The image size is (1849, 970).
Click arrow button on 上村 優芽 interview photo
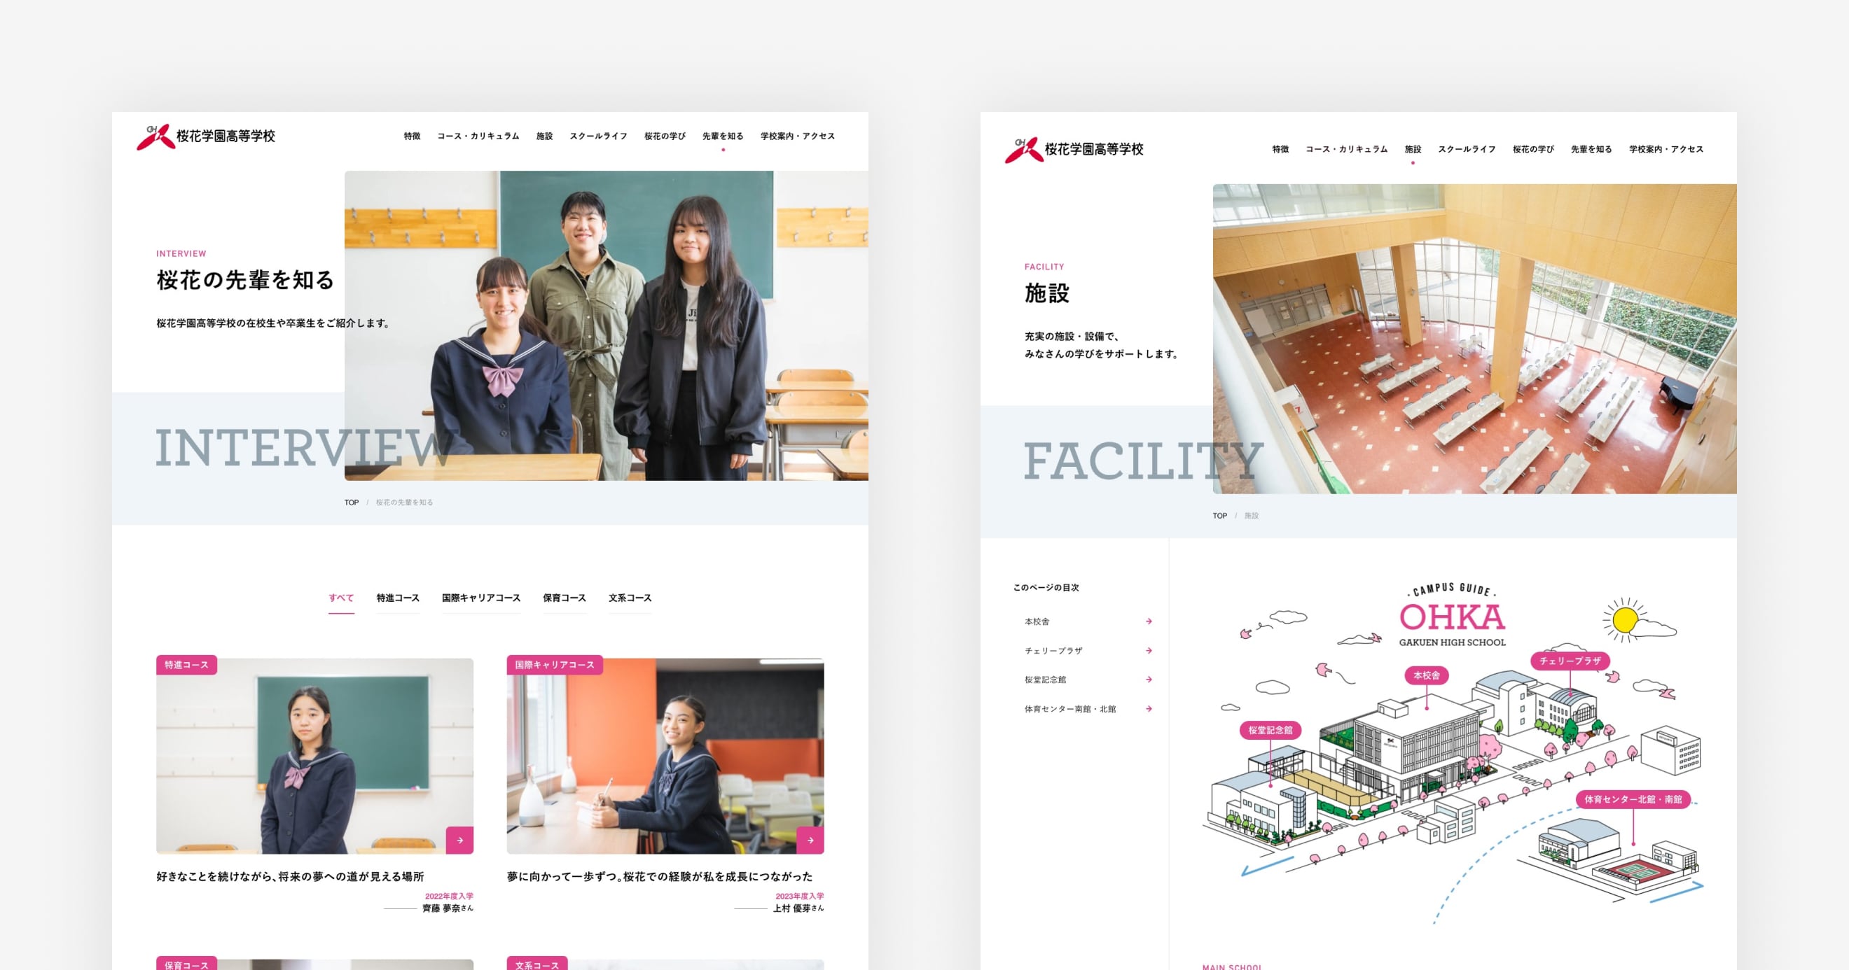(810, 840)
